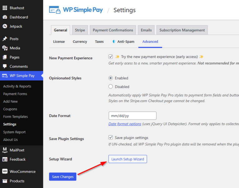Viewport: 239px width, 188px height.
Task: Click the Products box icon
Action: point(5,181)
